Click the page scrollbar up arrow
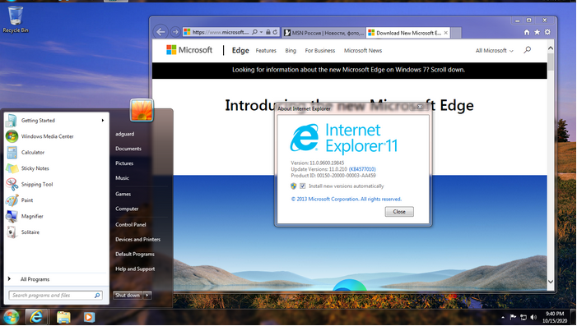 [x=551, y=48]
